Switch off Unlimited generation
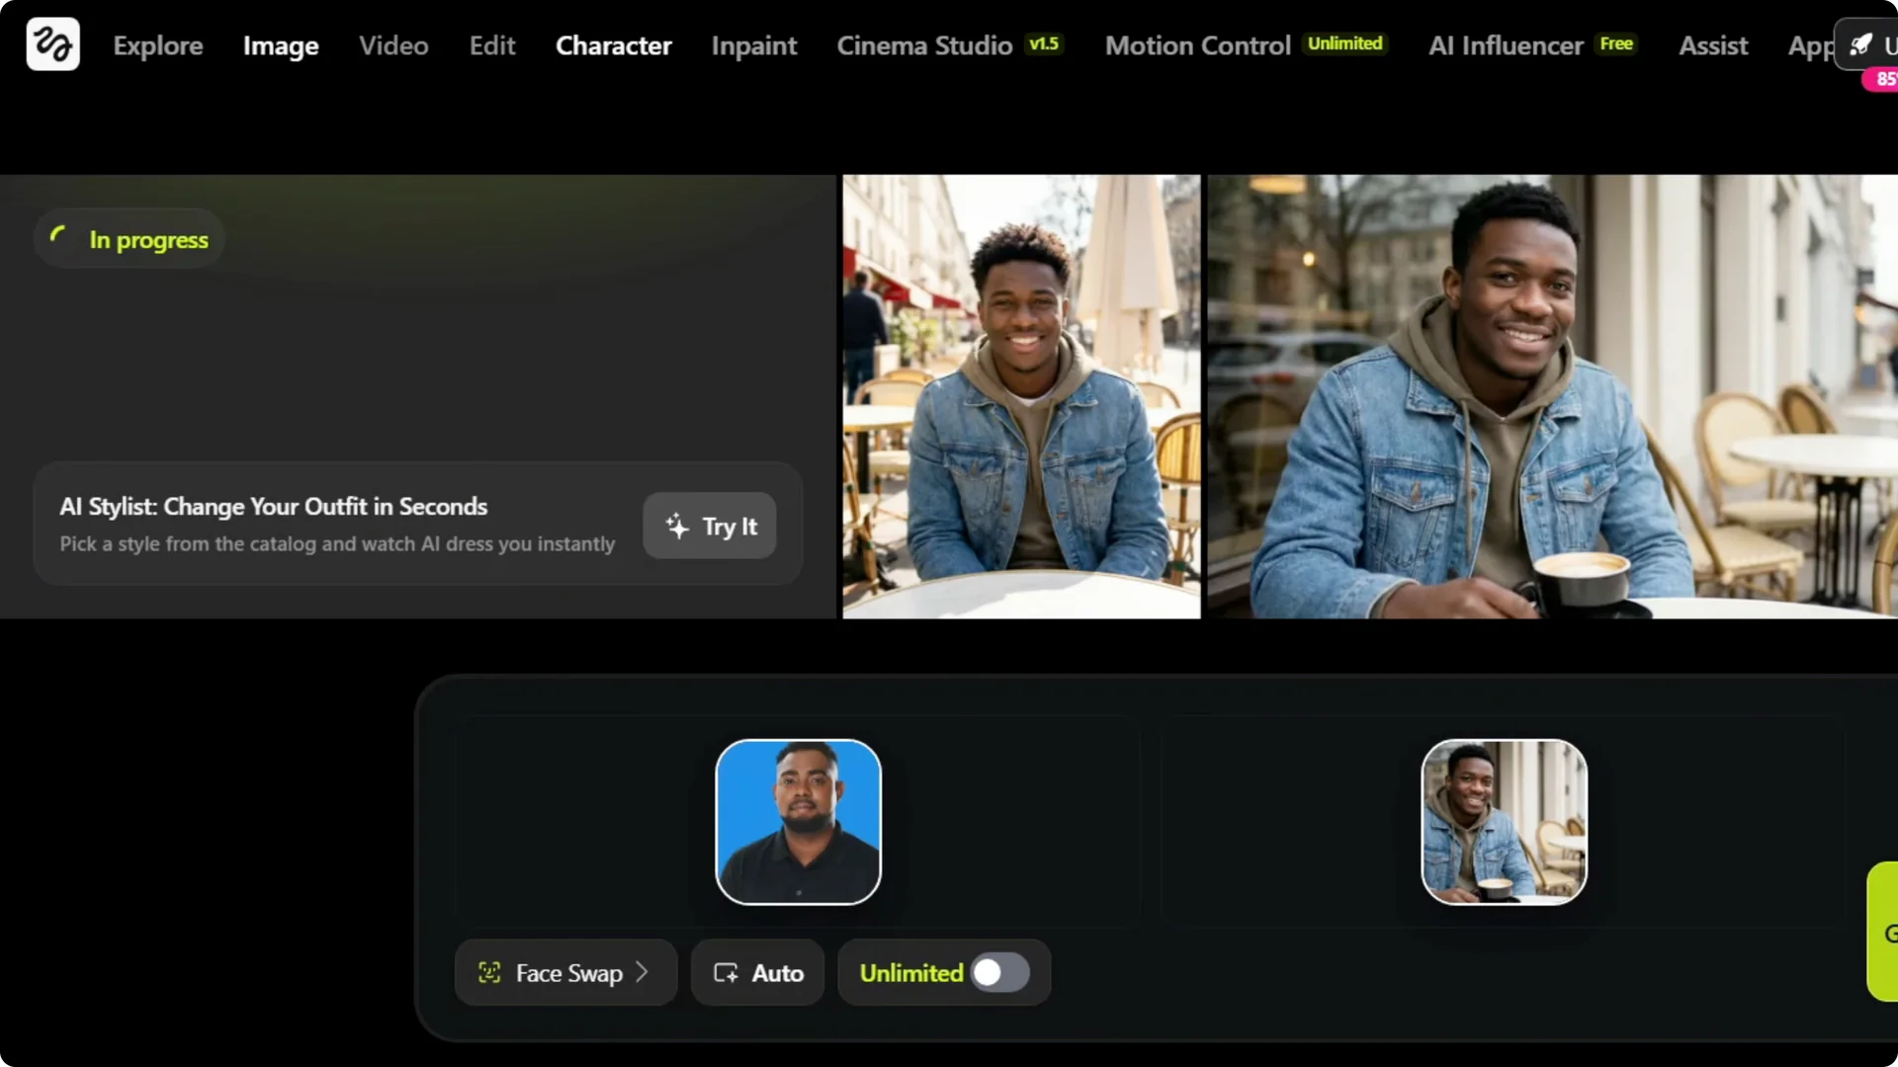Image resolution: width=1898 pixels, height=1067 pixels. [999, 972]
